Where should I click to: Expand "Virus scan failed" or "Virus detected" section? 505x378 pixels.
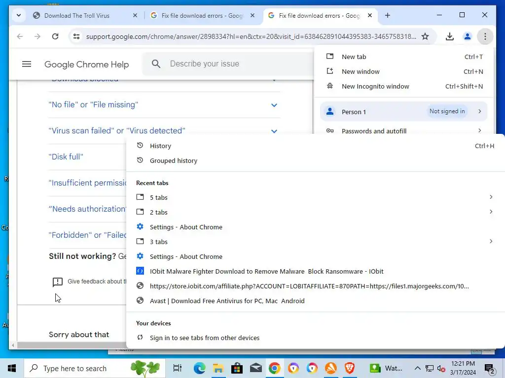click(x=164, y=131)
